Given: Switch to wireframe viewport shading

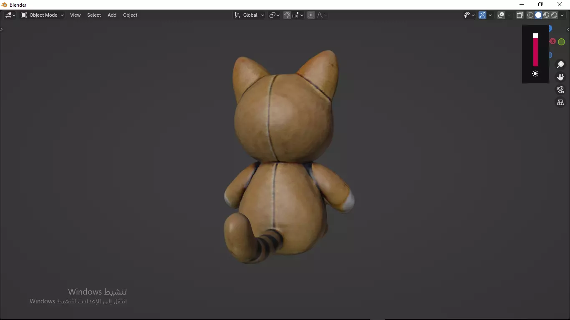Looking at the screenshot, I should click(530, 15).
